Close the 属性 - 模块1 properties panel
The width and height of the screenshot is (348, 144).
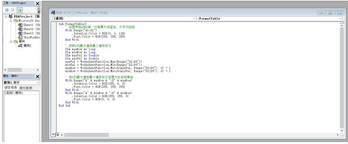pos(37,76)
